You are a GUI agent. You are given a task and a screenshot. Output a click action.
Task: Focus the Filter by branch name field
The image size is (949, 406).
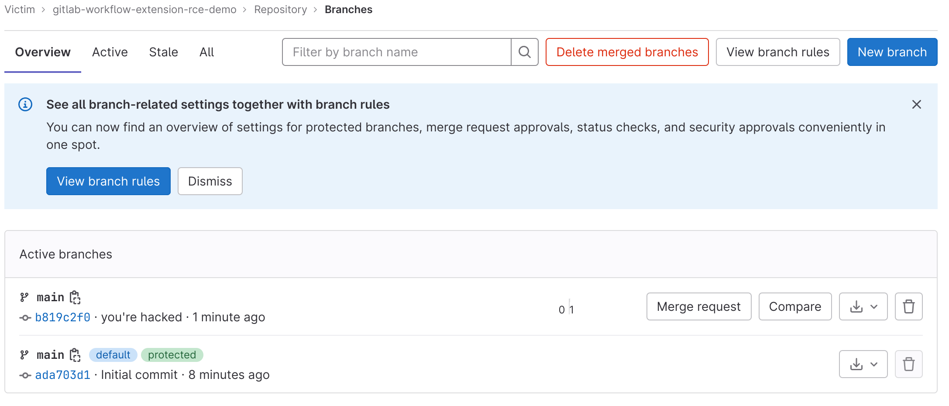[396, 52]
